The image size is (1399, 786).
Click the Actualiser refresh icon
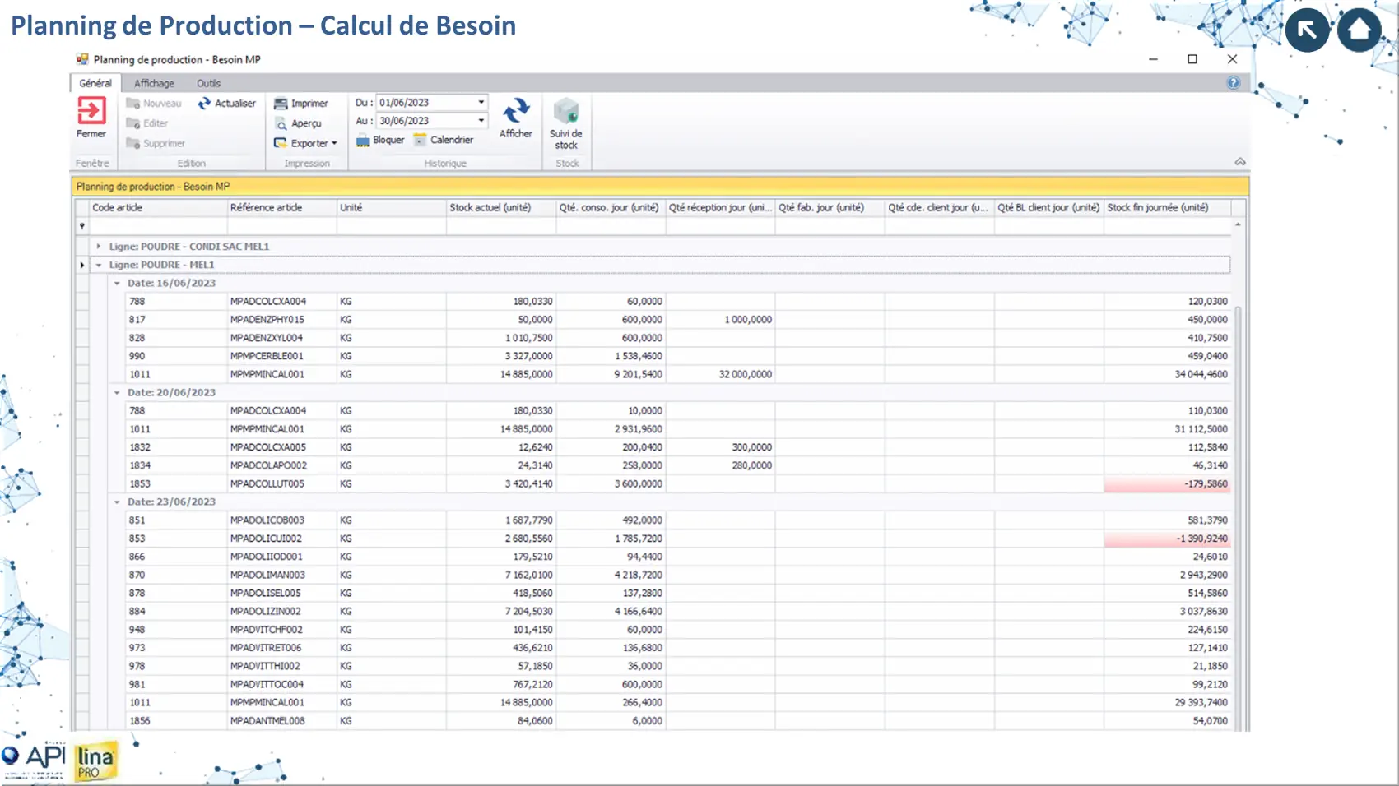(x=204, y=104)
